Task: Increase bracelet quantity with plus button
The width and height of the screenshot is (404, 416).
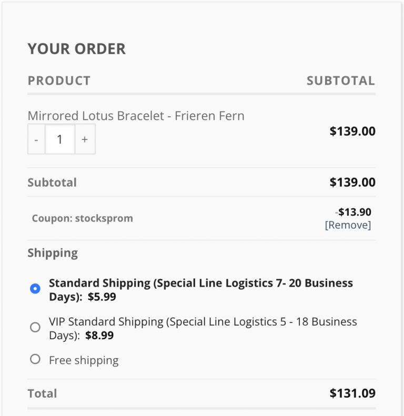Action: tap(85, 139)
